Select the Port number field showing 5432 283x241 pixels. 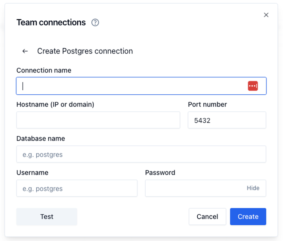tap(227, 120)
